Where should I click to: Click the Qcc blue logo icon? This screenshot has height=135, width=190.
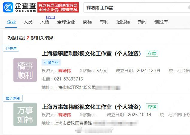(x=8, y=7)
